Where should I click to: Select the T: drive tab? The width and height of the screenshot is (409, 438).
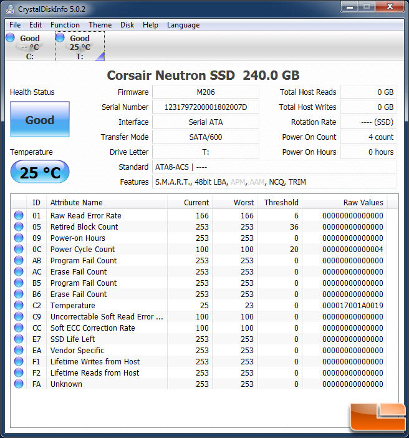coord(80,47)
